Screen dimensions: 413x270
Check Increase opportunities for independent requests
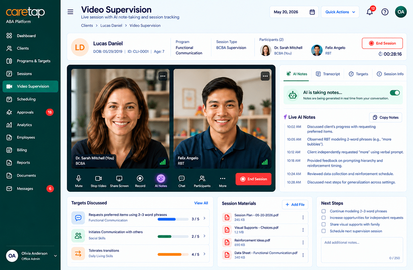point(324,218)
